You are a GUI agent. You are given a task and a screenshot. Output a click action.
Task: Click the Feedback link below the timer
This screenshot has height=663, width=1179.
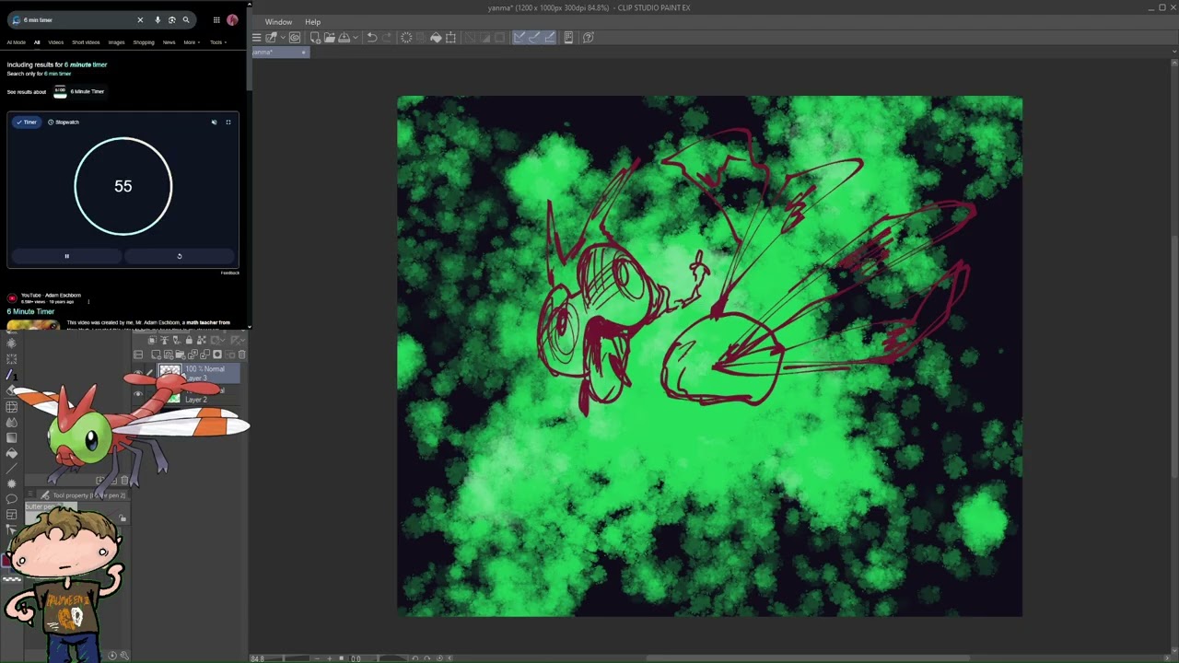230,273
